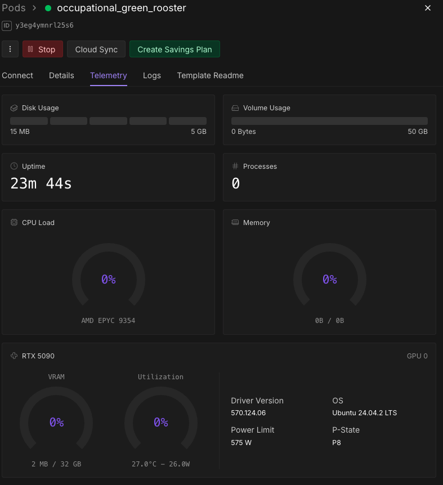Click pod name occupational_green_rooster
Screen dimensions: 443x485
coord(122,8)
